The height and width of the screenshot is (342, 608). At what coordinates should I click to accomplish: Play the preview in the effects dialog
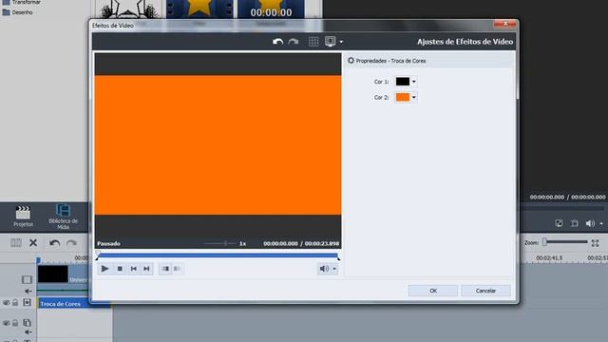[104, 268]
